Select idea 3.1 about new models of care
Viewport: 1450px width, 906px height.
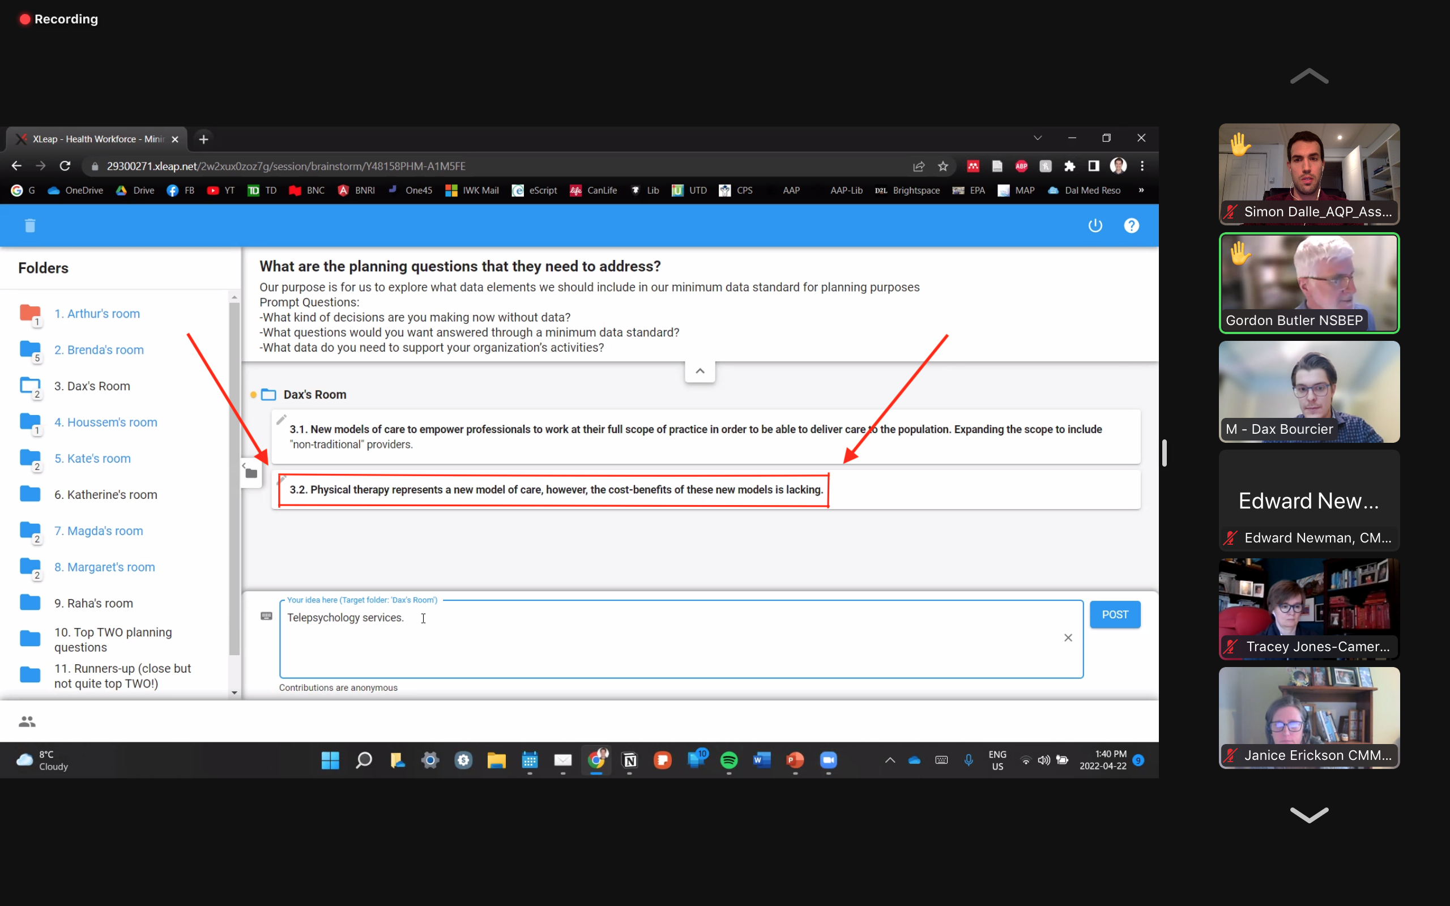point(705,436)
